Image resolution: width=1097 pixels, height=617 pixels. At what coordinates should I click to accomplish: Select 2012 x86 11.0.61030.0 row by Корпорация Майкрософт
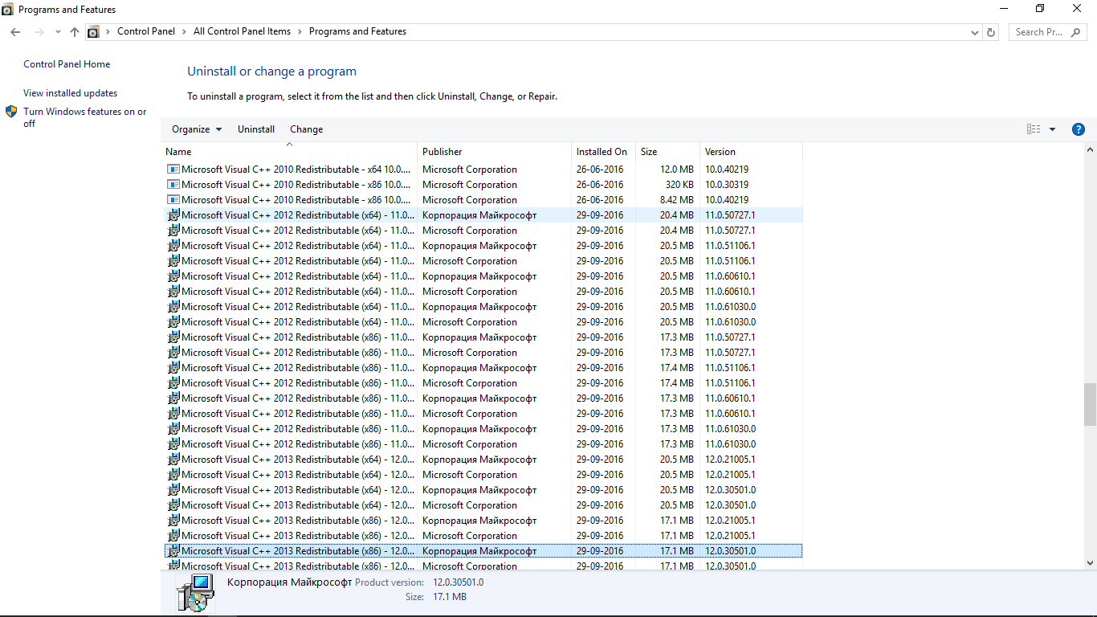click(x=483, y=429)
